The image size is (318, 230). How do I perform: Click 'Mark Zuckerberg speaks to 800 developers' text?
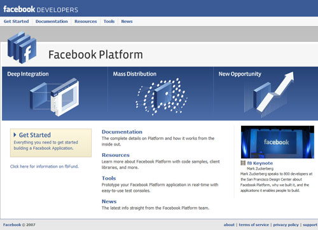click(277, 182)
